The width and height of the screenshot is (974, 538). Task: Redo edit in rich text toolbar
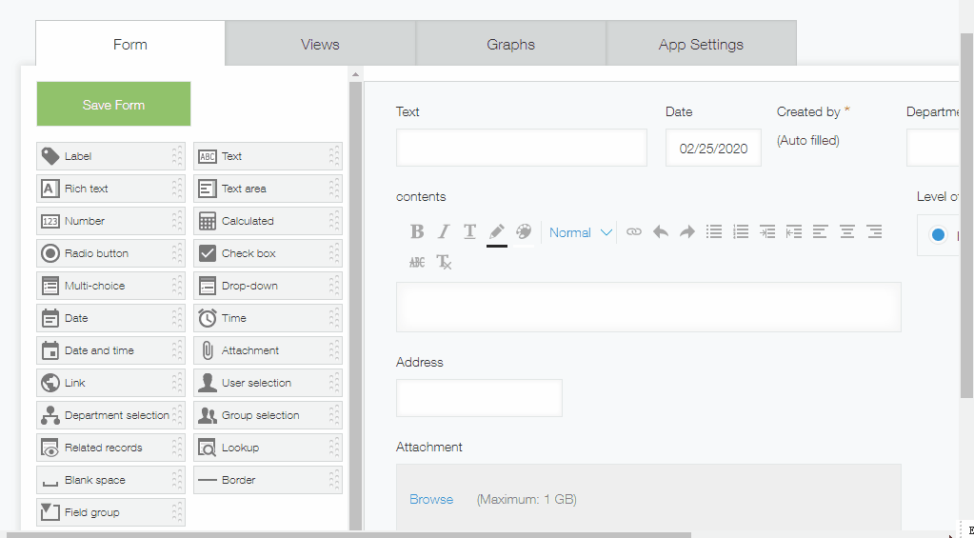tap(687, 232)
